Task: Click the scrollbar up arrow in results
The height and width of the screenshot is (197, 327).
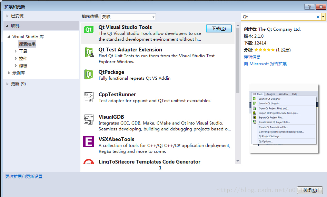Action: (238, 25)
